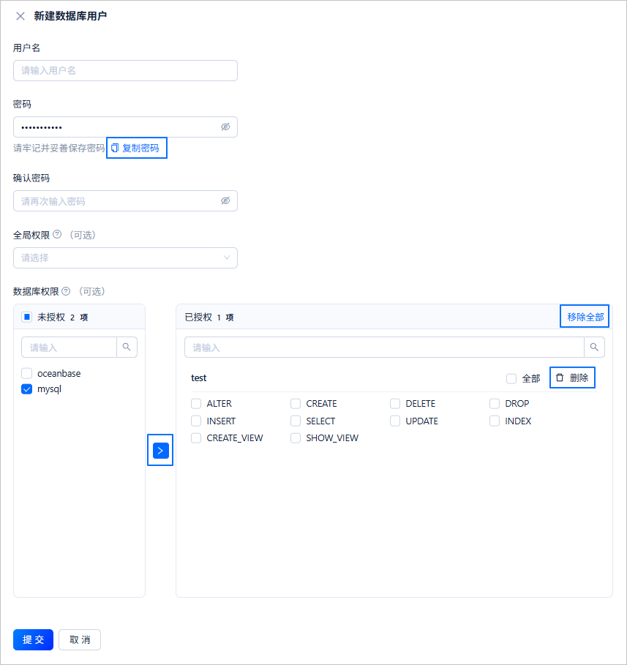Open the 全局权限 dropdown
627x665 pixels.
pyautogui.click(x=125, y=258)
